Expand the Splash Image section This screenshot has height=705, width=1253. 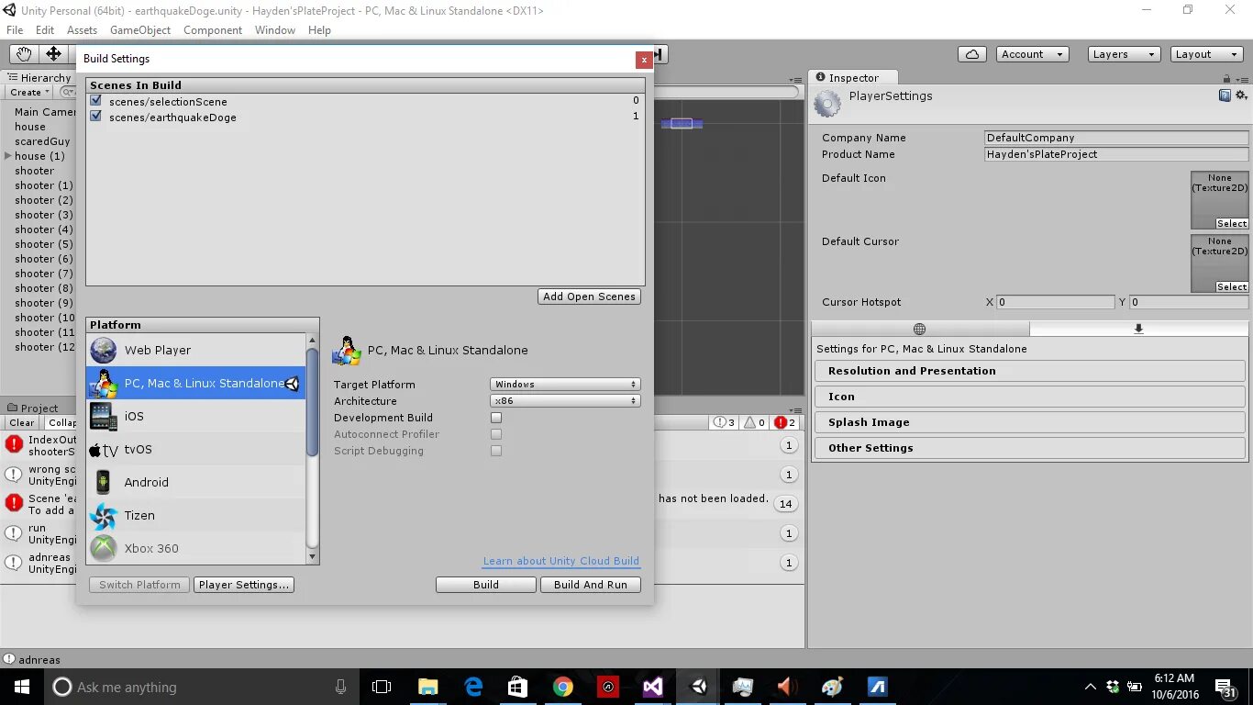1029,422
